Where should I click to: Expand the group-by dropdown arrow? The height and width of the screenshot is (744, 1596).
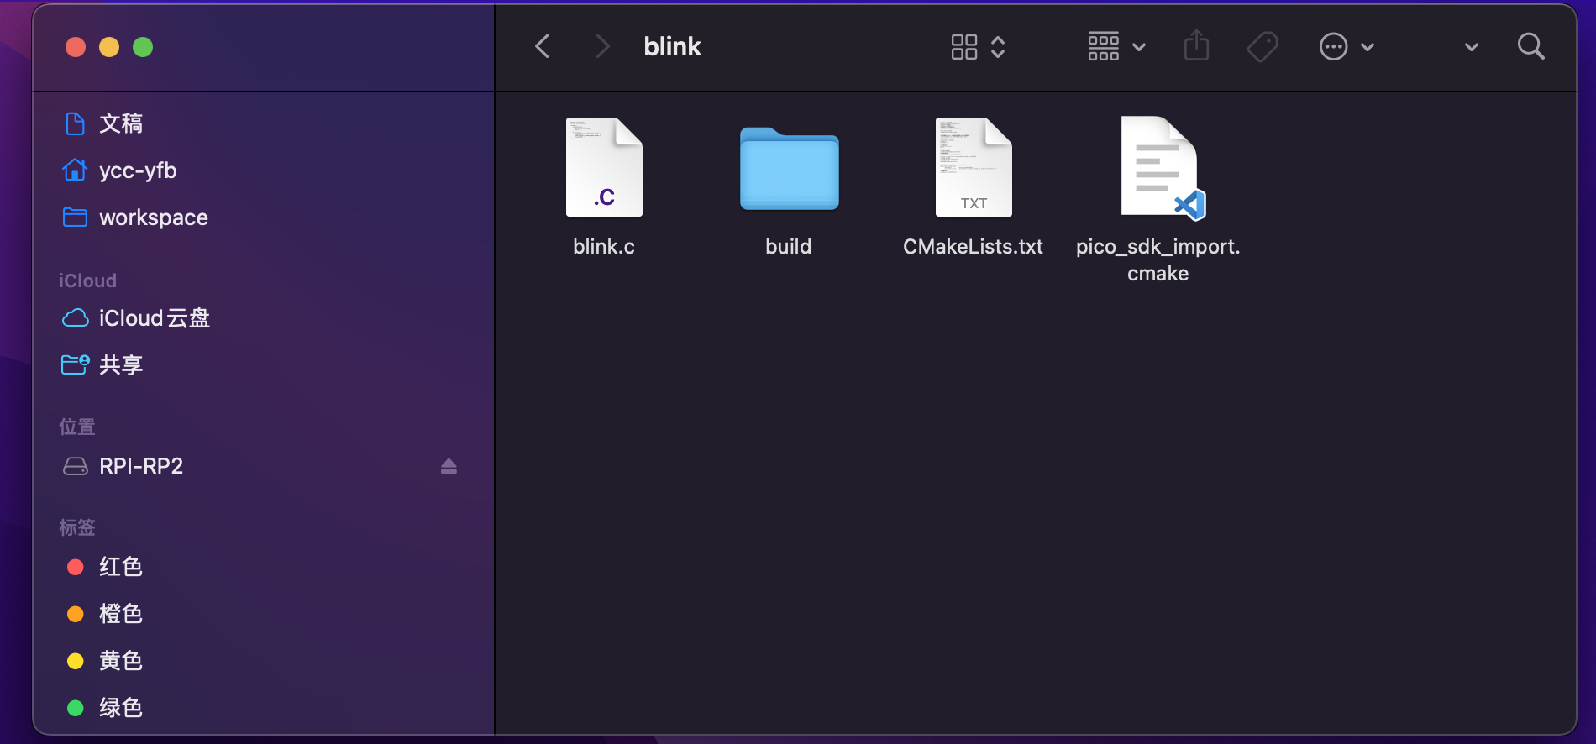(x=1139, y=48)
